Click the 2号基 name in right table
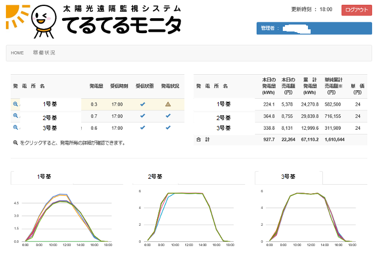The image size is (378, 253). pos(223,118)
